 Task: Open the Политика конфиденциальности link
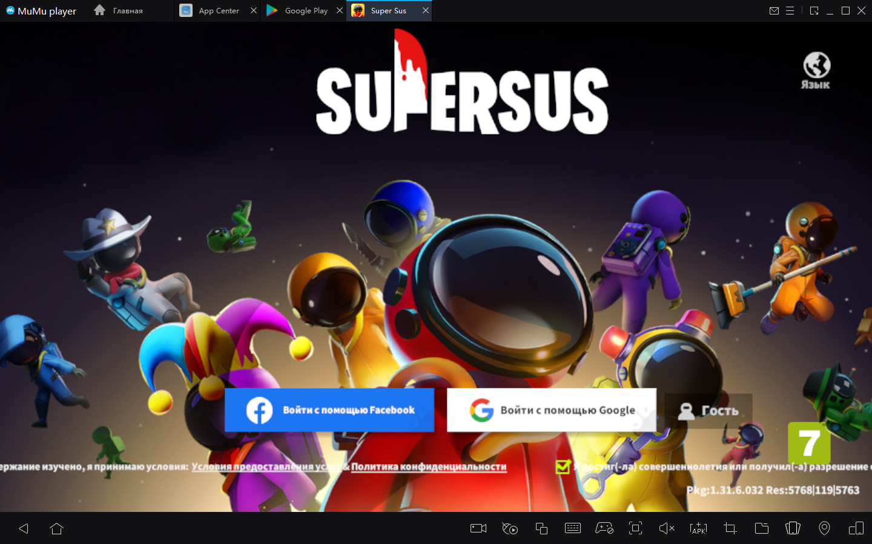429,467
